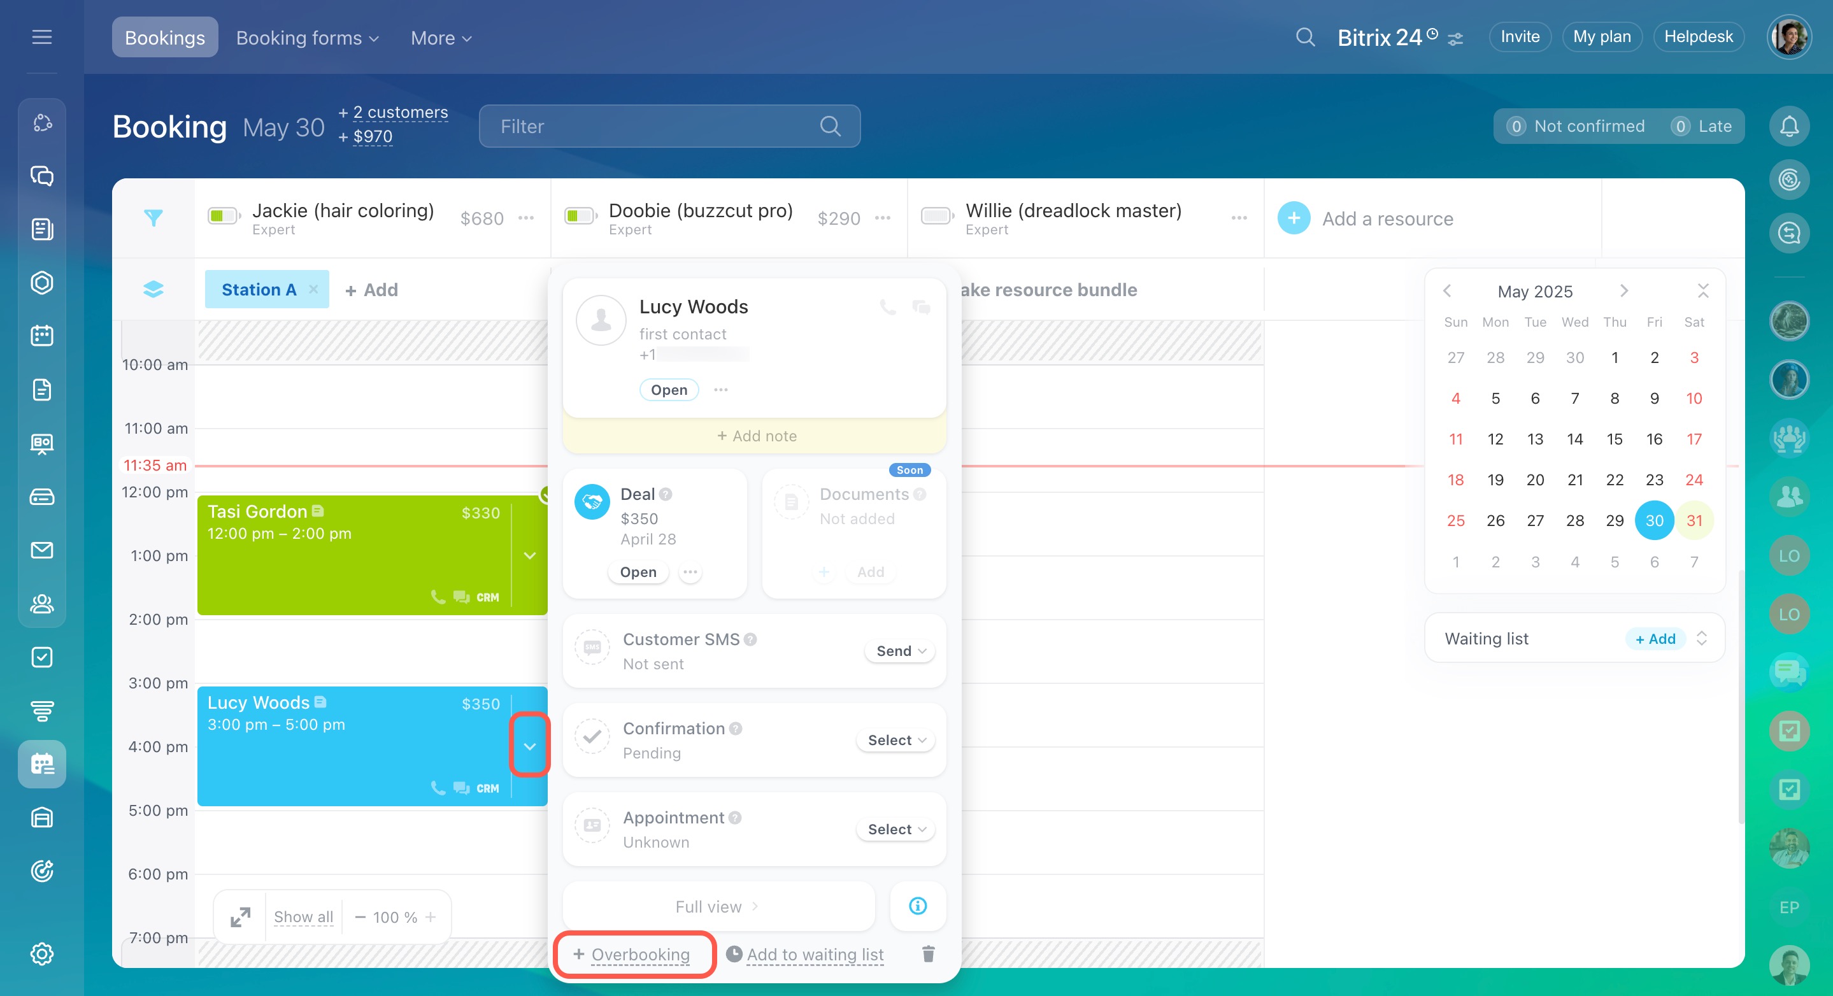1833x996 pixels.
Task: Click the blue info icon button
Action: (917, 906)
